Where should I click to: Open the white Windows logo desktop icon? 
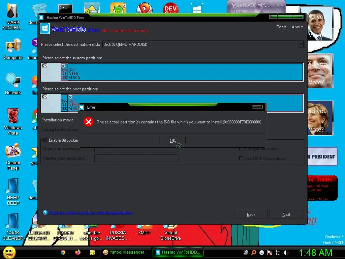tap(197, 9)
